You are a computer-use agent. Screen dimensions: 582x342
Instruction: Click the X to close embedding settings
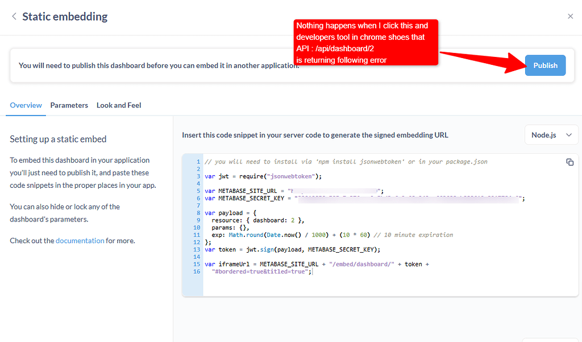point(570,16)
